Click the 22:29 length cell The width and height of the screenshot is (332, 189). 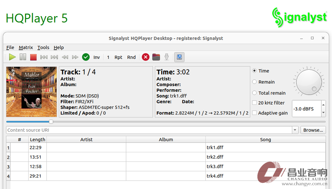tap(38, 148)
